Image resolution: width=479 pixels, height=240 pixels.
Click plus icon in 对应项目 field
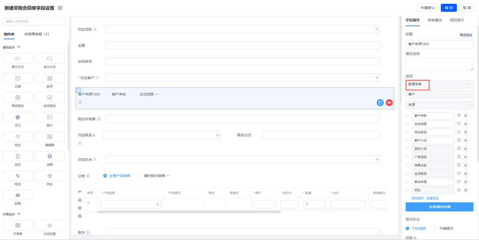(377, 29)
